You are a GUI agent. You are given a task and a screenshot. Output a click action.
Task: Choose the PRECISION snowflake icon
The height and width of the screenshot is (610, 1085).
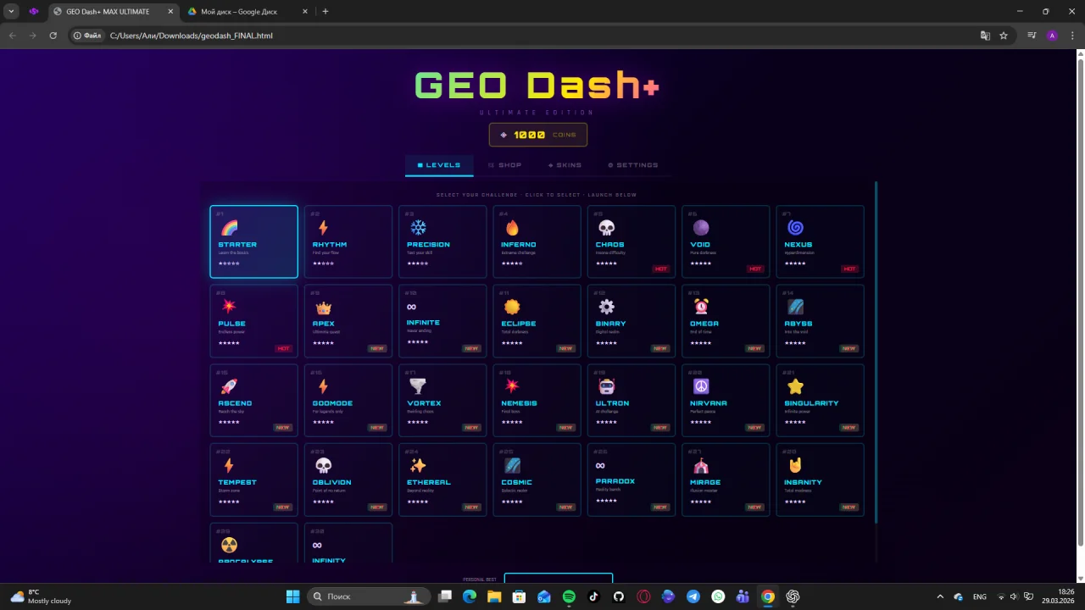pos(418,228)
